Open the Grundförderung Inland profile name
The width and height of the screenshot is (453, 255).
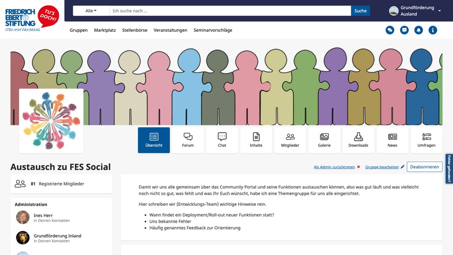58,236
